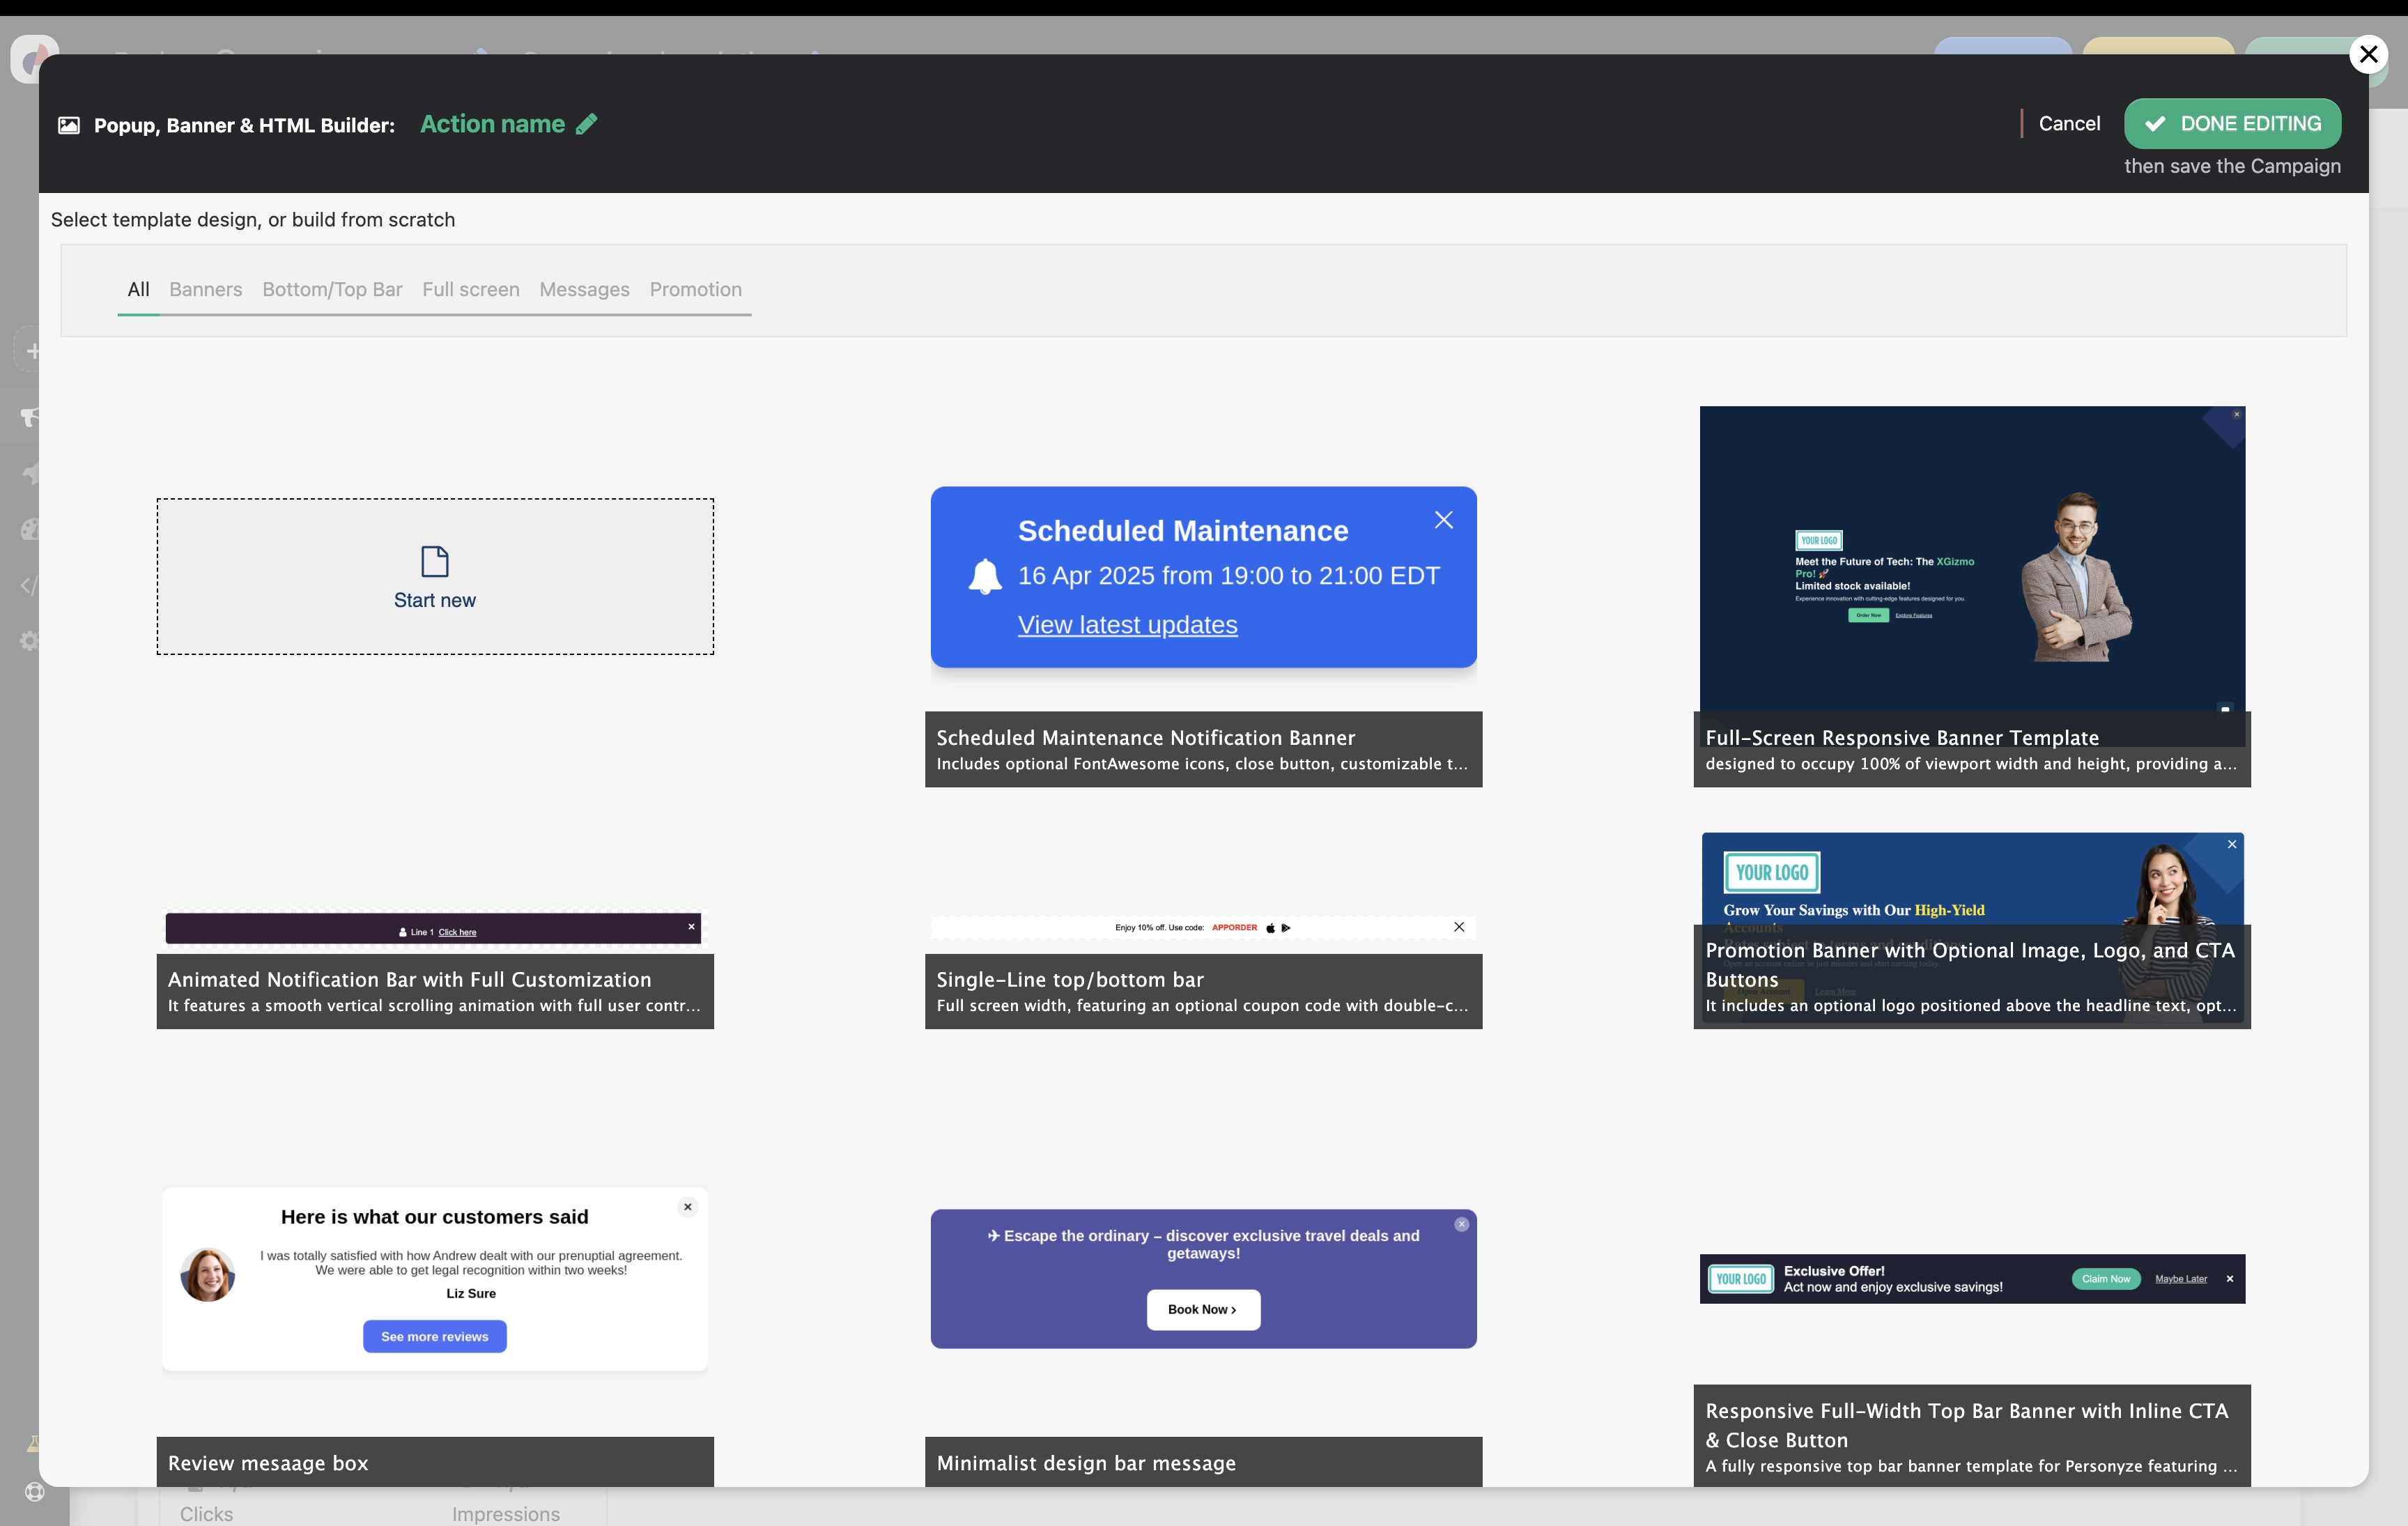This screenshot has width=2408, height=1526.
Task: Click the help lifebuoy icon at sidebar bottom
Action: point(35,1492)
